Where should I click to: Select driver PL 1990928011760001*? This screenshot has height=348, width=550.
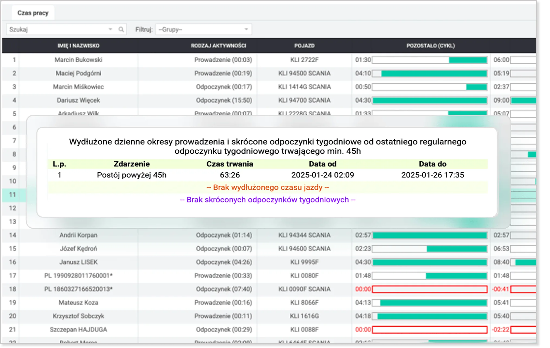click(78, 276)
